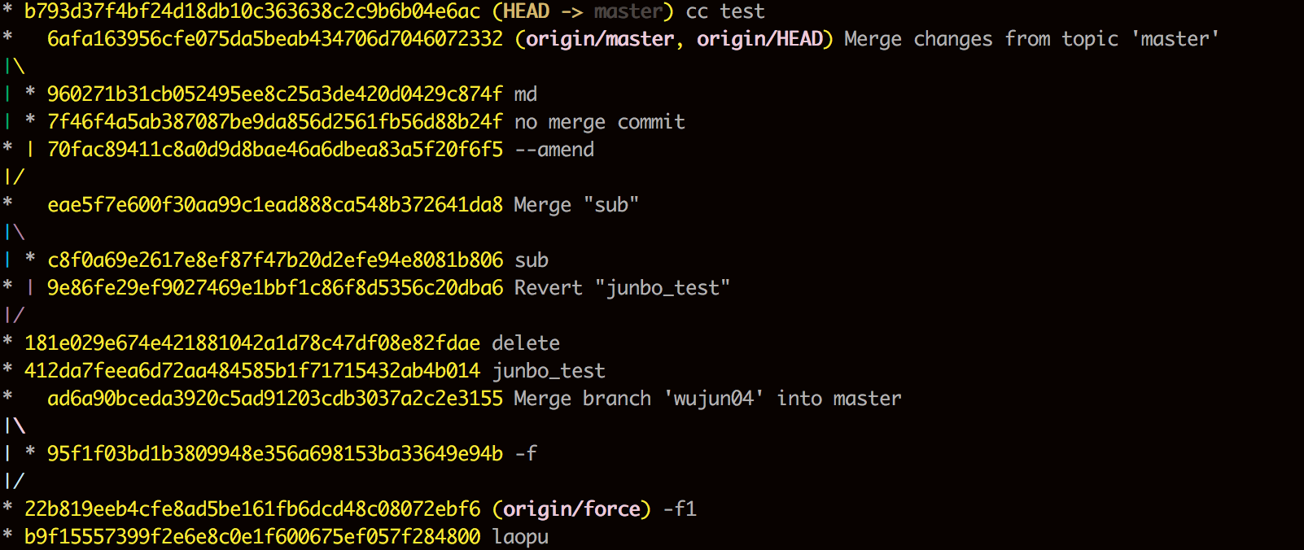Click the Revert "junbo_test" commit message

[x=622, y=288]
